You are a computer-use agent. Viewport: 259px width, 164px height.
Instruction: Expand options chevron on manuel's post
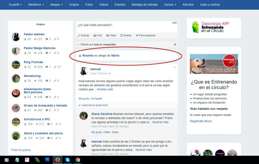[174, 67]
